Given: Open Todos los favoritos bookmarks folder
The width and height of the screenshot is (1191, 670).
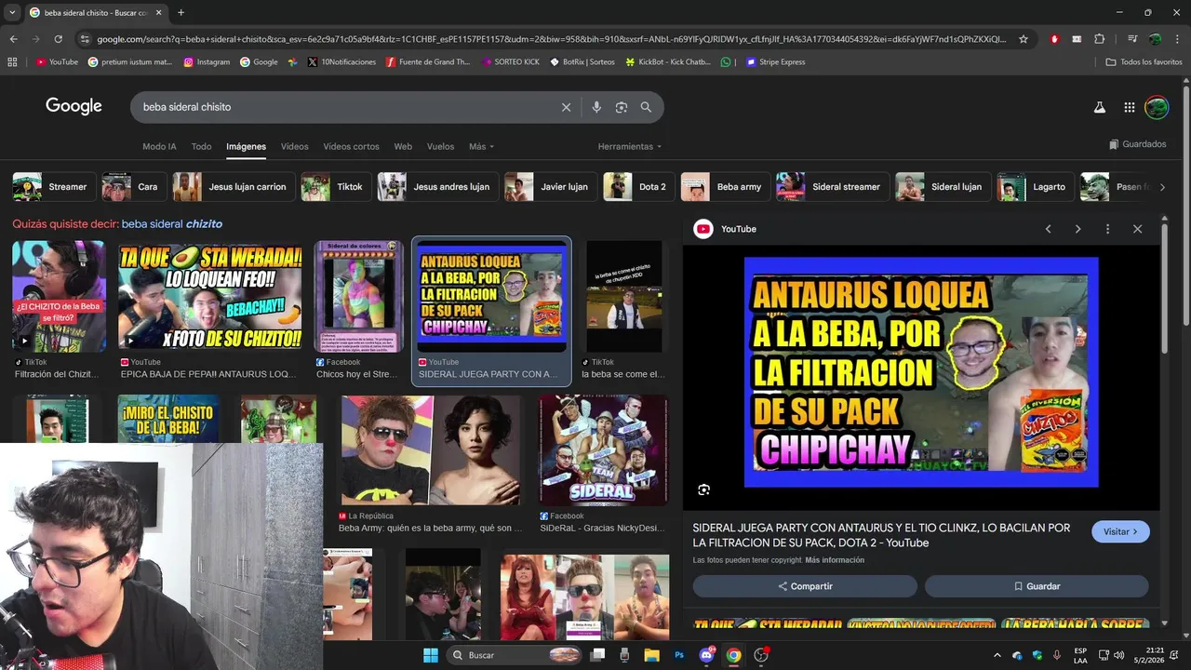Looking at the screenshot, I should [x=1144, y=62].
